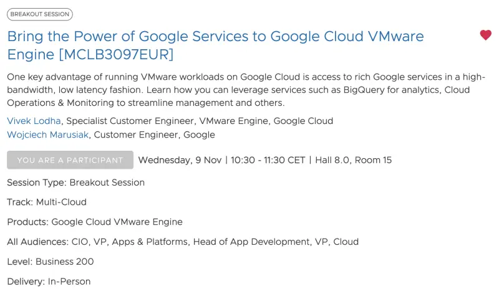
Task: Click 'Specialist Customer Engineer' job title text
Action: point(130,121)
